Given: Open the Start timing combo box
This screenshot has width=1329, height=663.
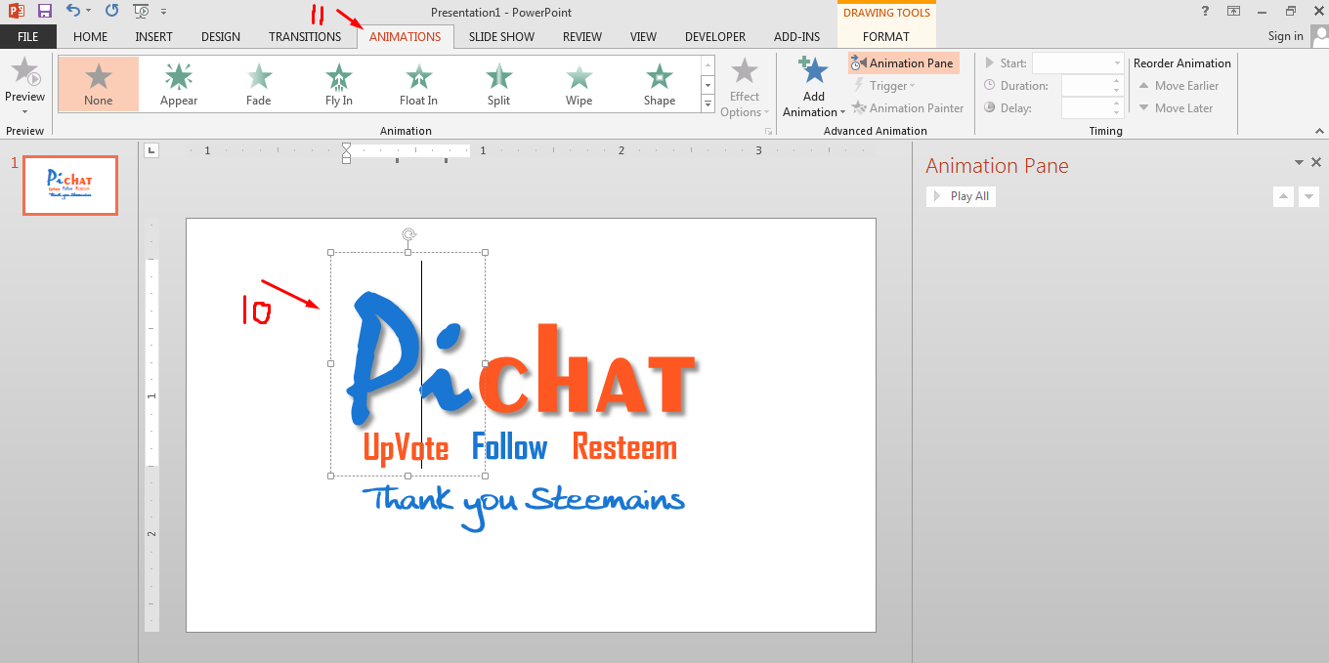Looking at the screenshot, I should (1078, 63).
